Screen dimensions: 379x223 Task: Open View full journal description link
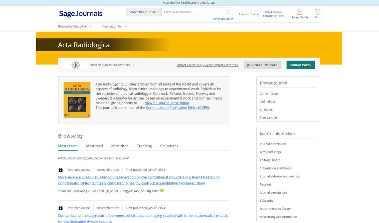click(x=167, y=103)
